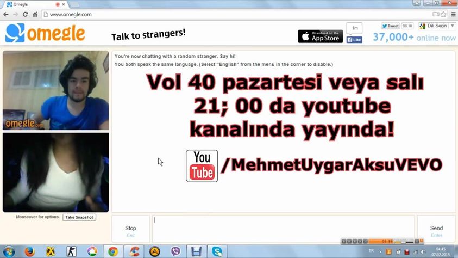
Task: Open the Chrome hamburger menu
Action: tap(453, 14)
